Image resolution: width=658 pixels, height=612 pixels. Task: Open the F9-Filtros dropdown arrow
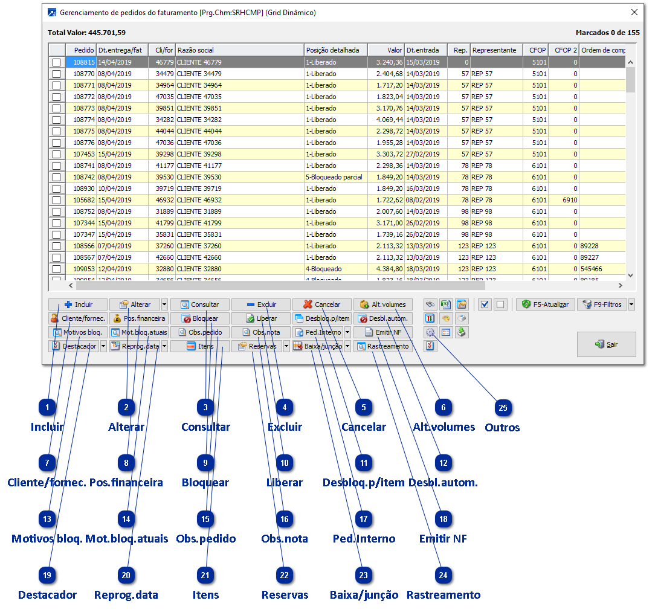631,304
